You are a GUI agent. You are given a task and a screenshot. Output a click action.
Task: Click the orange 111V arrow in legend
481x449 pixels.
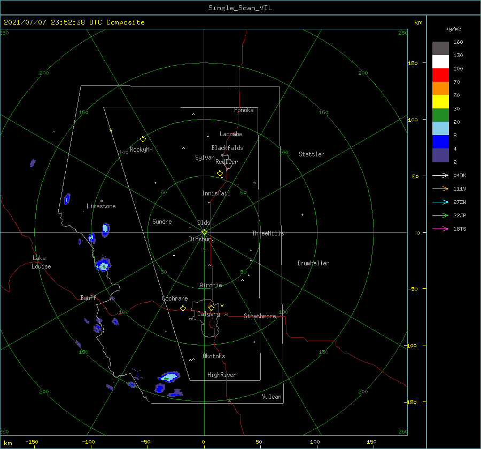point(440,189)
